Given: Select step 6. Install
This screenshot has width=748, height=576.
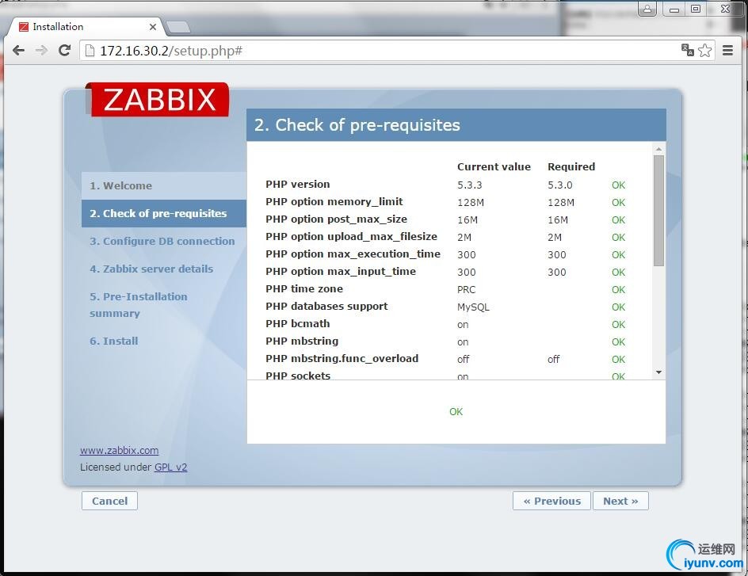Looking at the screenshot, I should point(113,341).
